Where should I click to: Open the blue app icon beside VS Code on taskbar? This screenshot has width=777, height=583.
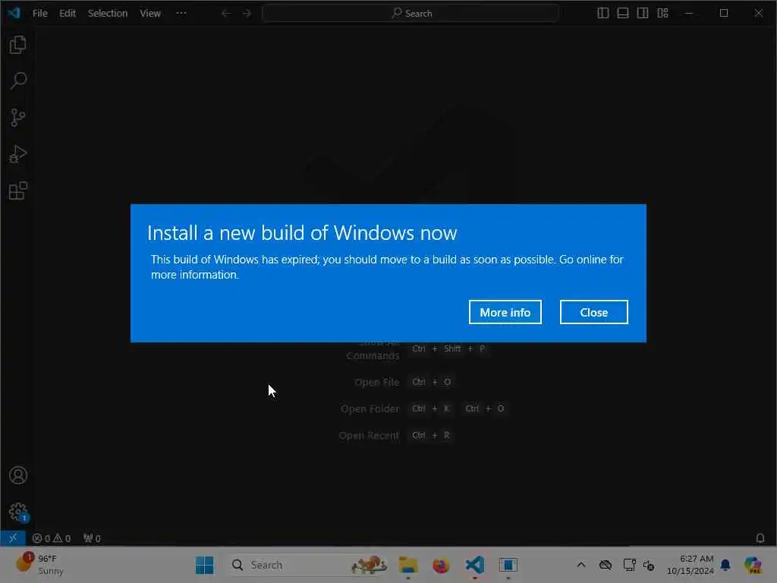pyautogui.click(x=508, y=565)
